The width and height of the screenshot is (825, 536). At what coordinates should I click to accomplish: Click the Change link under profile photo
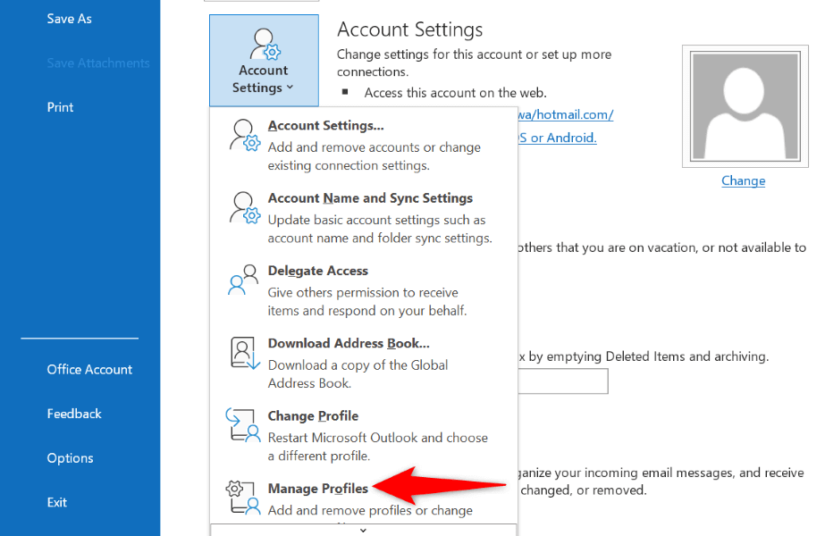click(x=743, y=180)
